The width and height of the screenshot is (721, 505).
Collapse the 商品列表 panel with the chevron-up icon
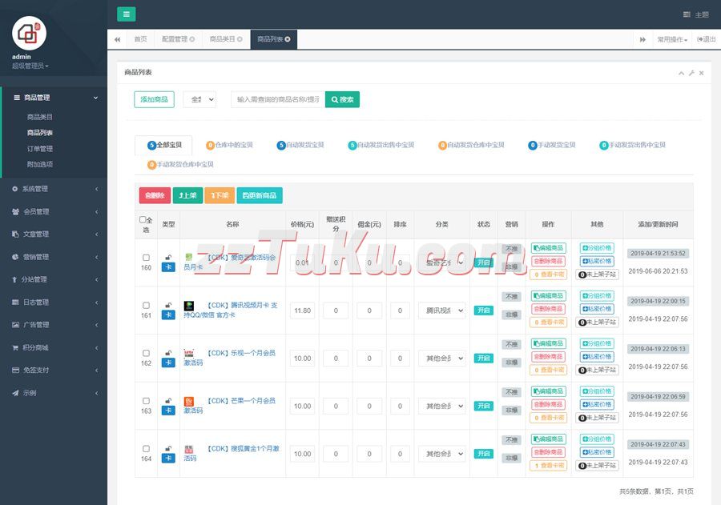coord(682,73)
